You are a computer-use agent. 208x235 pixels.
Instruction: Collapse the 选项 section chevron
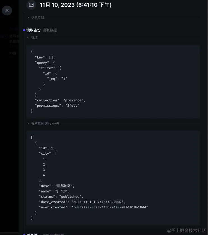pyautogui.click(x=28, y=38)
